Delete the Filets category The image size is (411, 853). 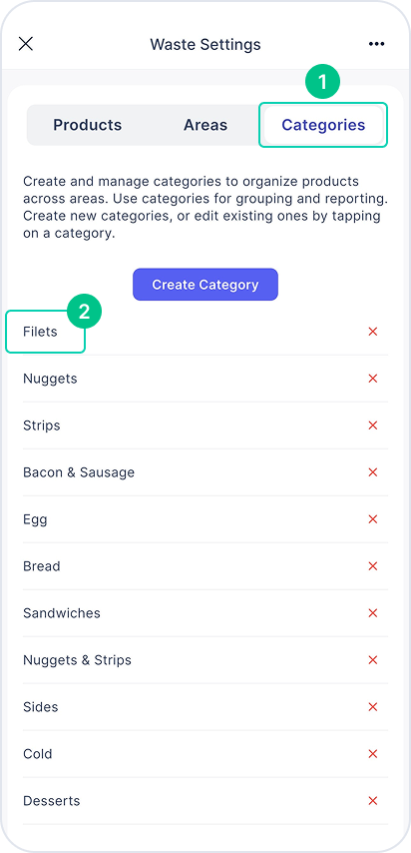[373, 332]
